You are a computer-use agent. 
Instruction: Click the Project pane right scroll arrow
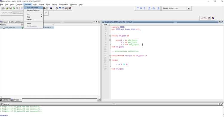coord(99,97)
